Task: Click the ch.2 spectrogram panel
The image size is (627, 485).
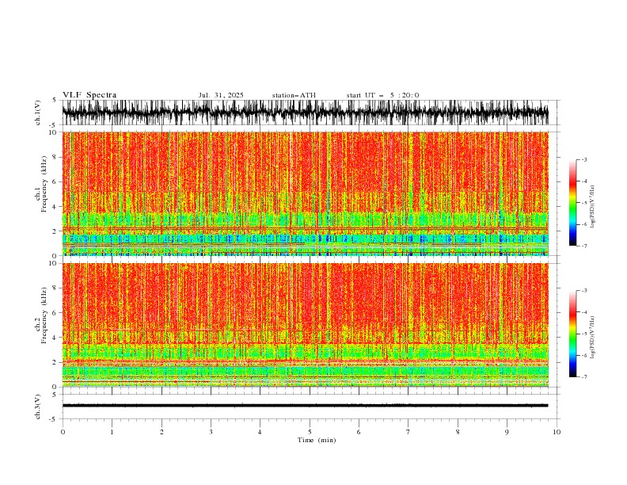Action: (305, 325)
